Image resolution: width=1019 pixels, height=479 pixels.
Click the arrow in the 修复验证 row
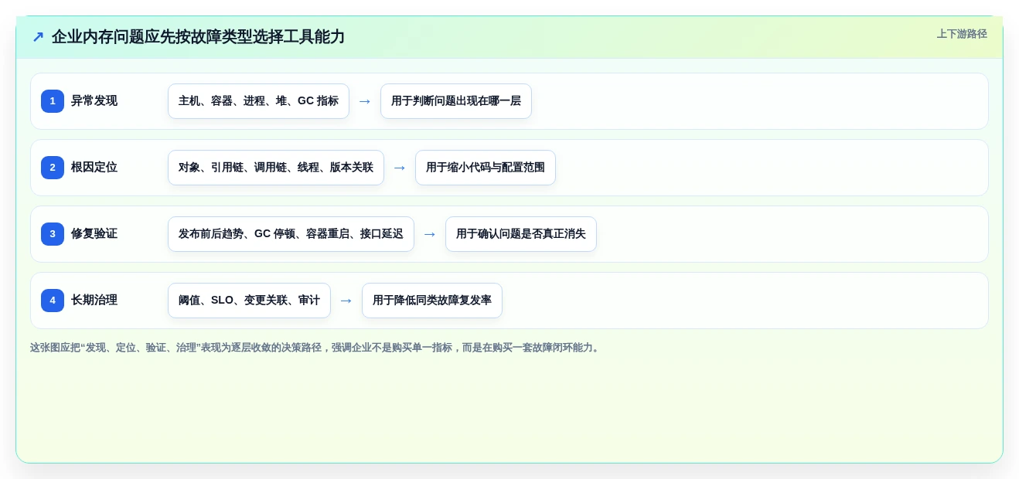(430, 234)
